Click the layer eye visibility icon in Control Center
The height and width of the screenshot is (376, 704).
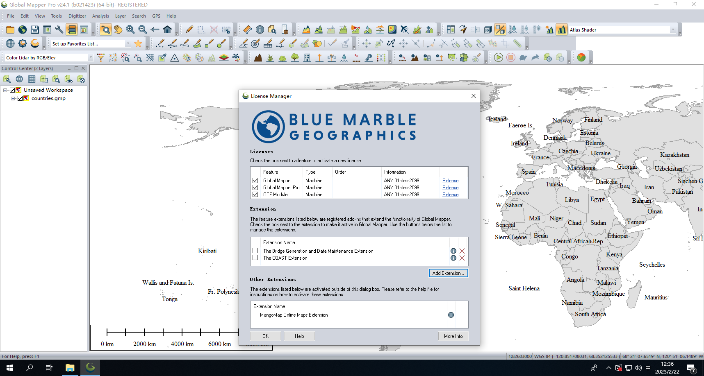(x=68, y=79)
